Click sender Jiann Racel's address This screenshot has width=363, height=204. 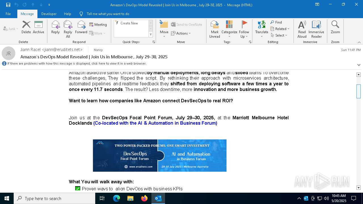(x=52, y=50)
